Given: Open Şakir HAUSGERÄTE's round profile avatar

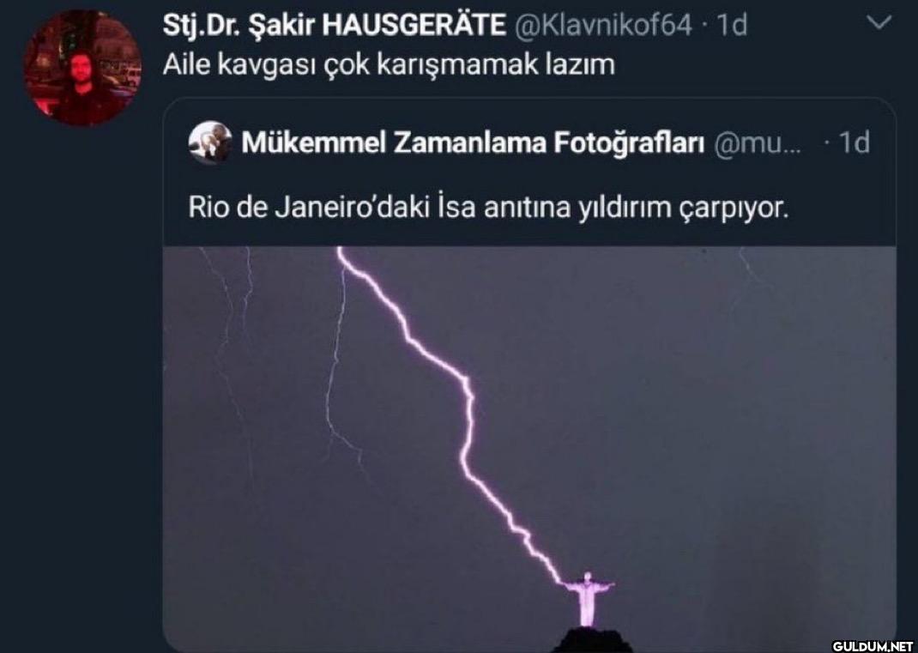Looking at the screenshot, I should click(82, 67).
